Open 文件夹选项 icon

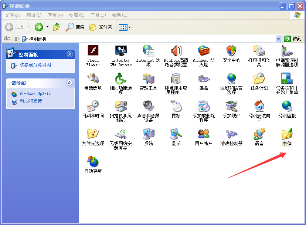(93, 134)
